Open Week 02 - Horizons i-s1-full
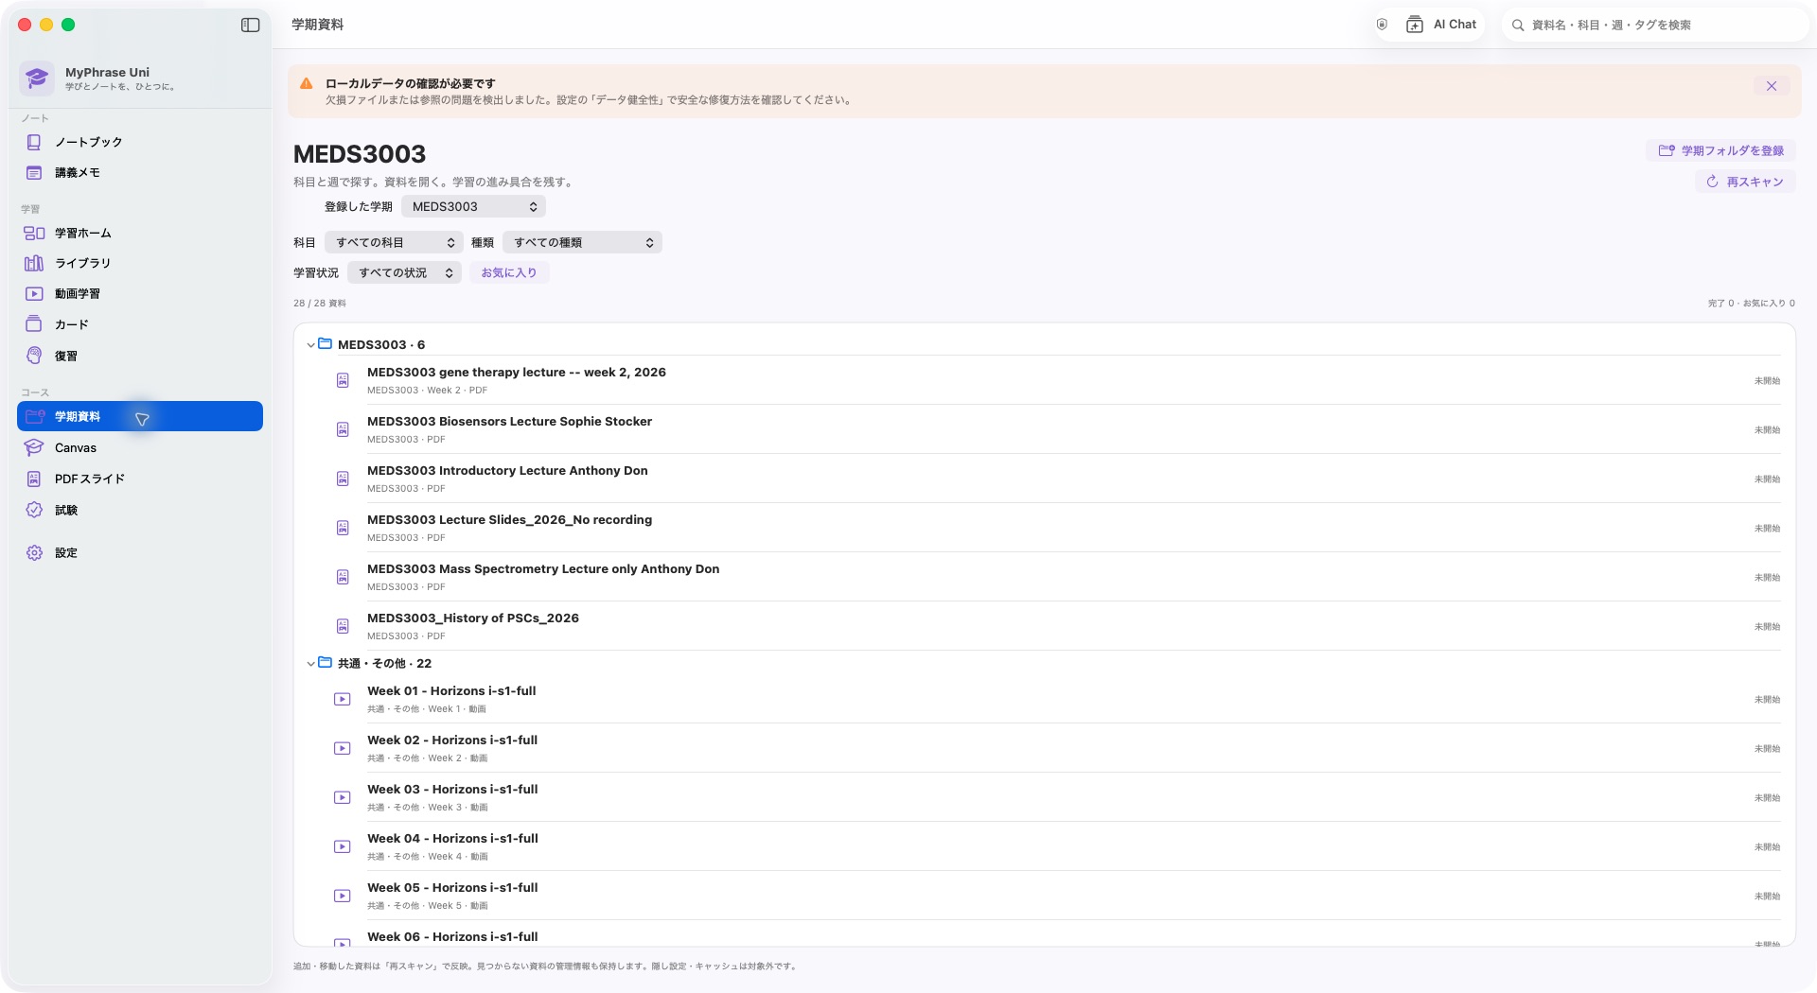Image resolution: width=1817 pixels, height=993 pixels. coord(1044,748)
